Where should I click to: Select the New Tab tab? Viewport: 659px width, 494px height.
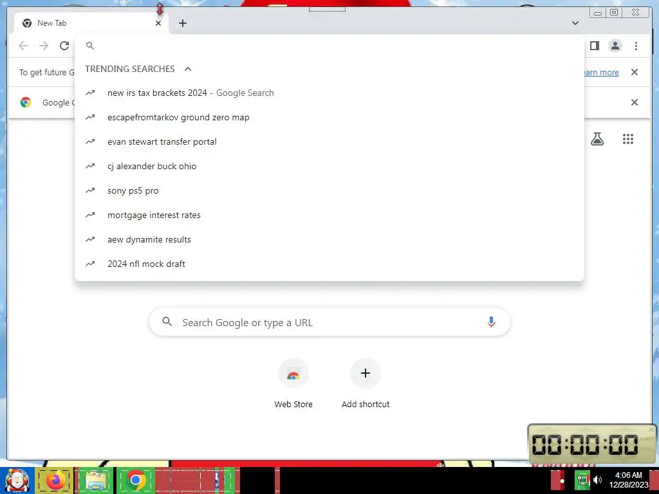(91, 23)
